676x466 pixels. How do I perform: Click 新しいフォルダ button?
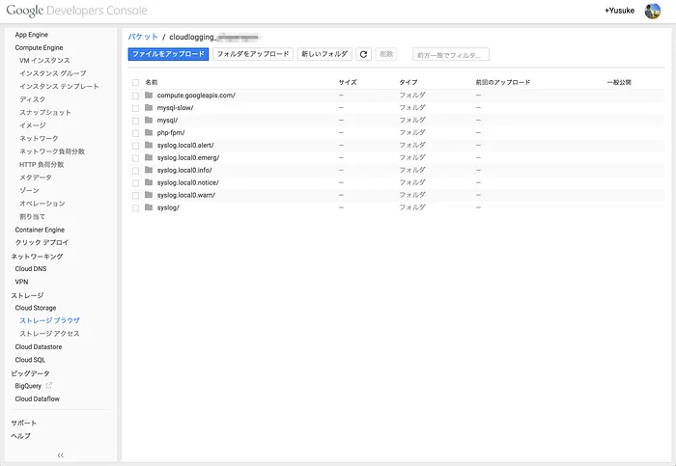(x=324, y=54)
